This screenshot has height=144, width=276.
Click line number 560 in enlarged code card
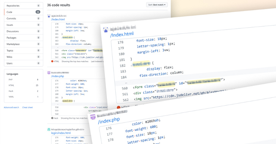click(125, 88)
